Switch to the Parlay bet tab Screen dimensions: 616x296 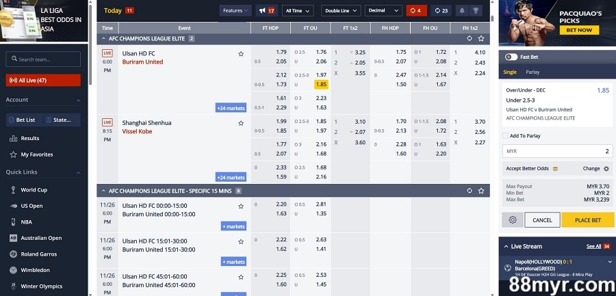[x=532, y=72]
